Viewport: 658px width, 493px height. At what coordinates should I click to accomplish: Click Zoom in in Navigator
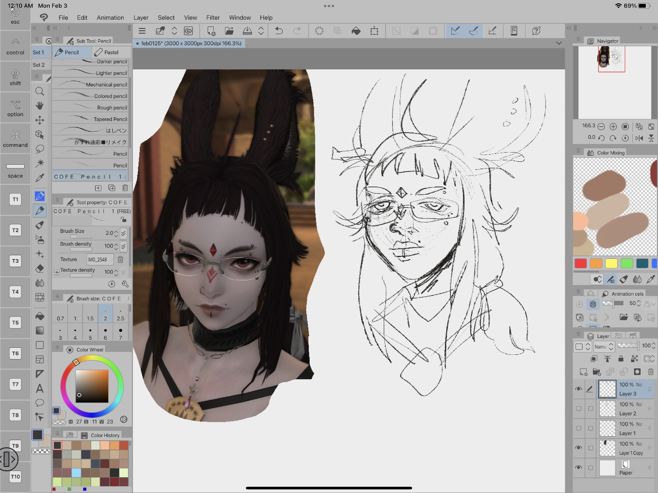click(x=613, y=127)
